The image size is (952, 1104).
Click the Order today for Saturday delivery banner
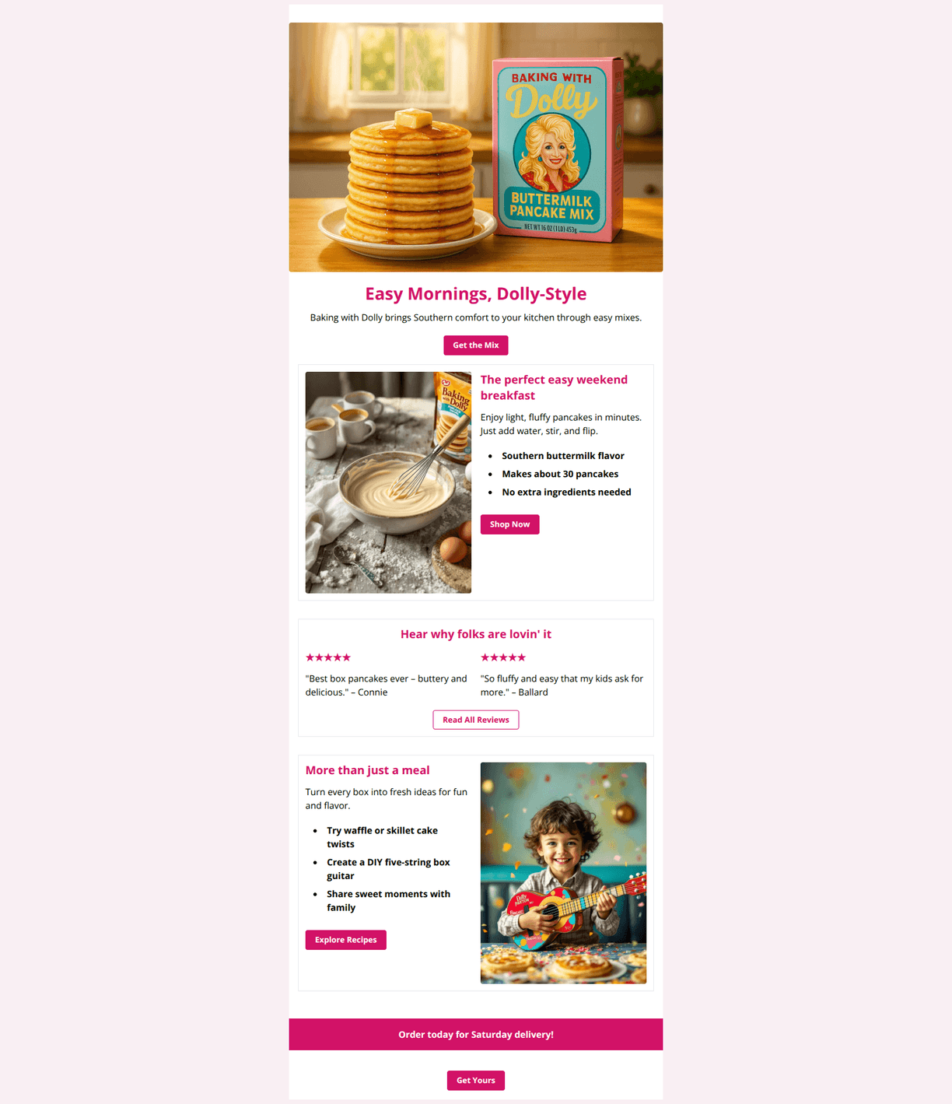click(x=475, y=1035)
